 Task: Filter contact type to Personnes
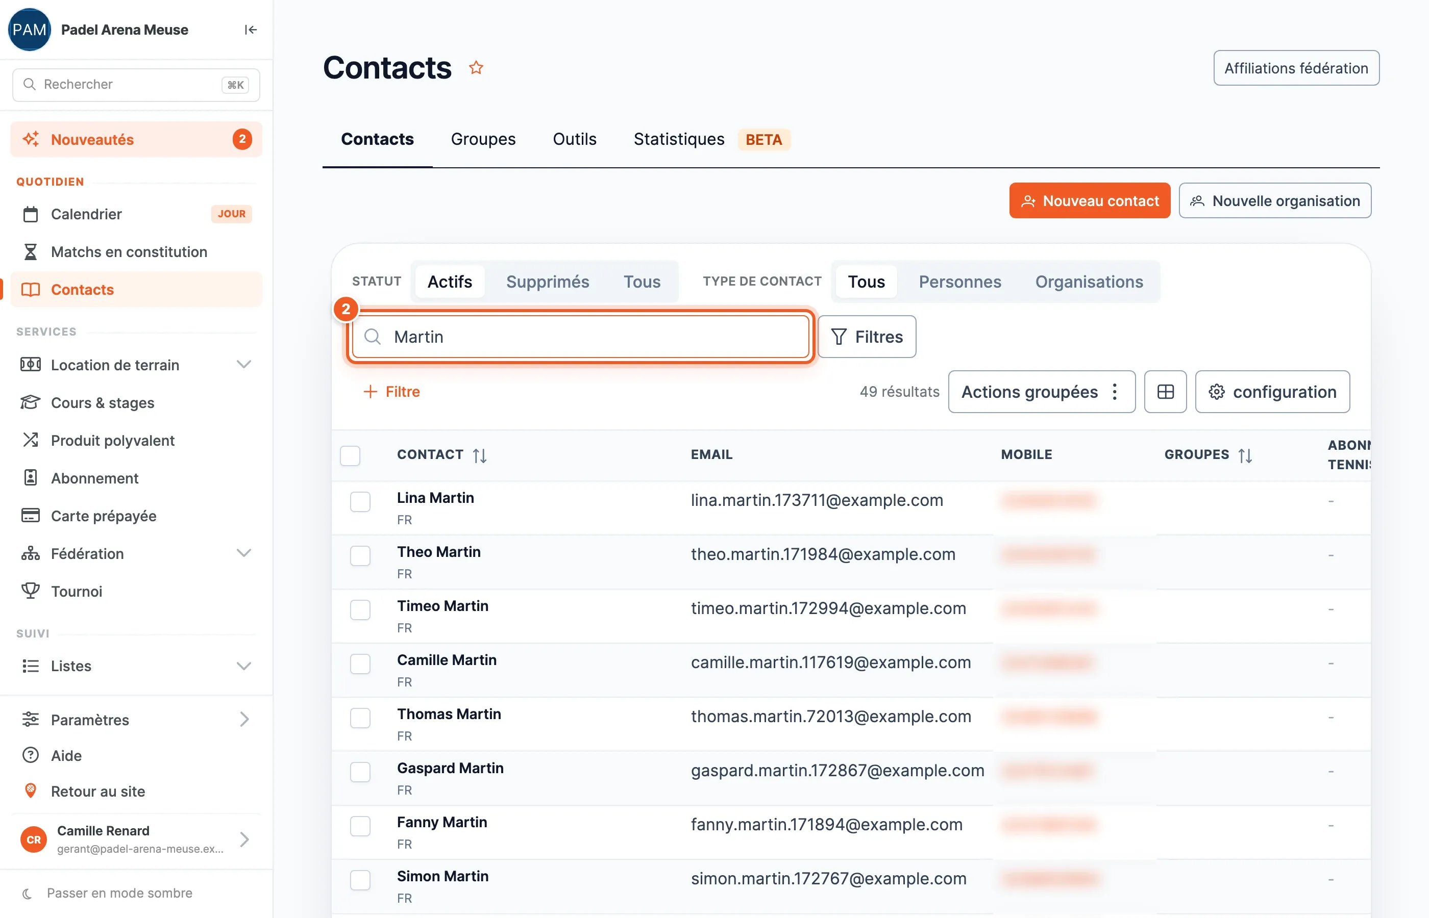(959, 282)
